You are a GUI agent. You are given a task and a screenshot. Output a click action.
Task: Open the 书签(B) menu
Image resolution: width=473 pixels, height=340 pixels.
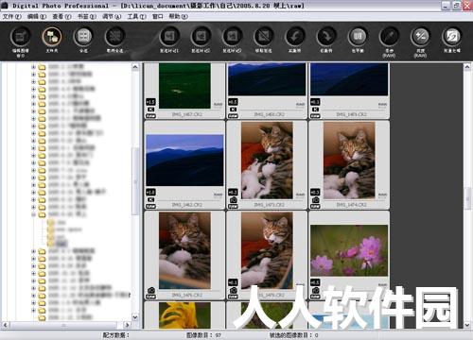click(87, 16)
